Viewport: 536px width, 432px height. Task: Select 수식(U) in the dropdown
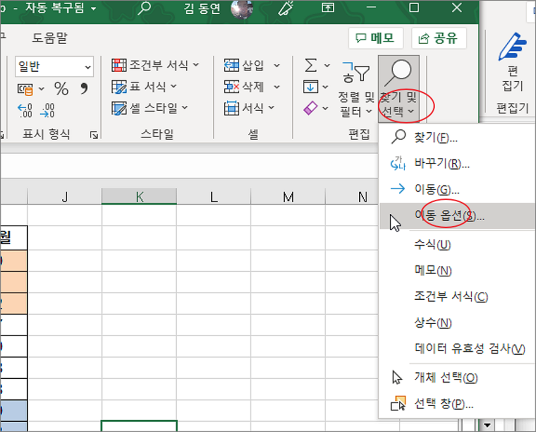coord(457,245)
